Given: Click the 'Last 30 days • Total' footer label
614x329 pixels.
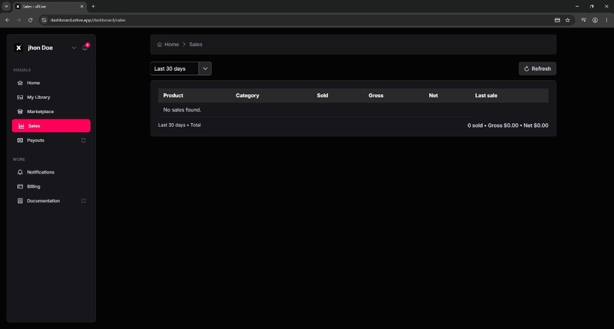Looking at the screenshot, I should pyautogui.click(x=179, y=125).
